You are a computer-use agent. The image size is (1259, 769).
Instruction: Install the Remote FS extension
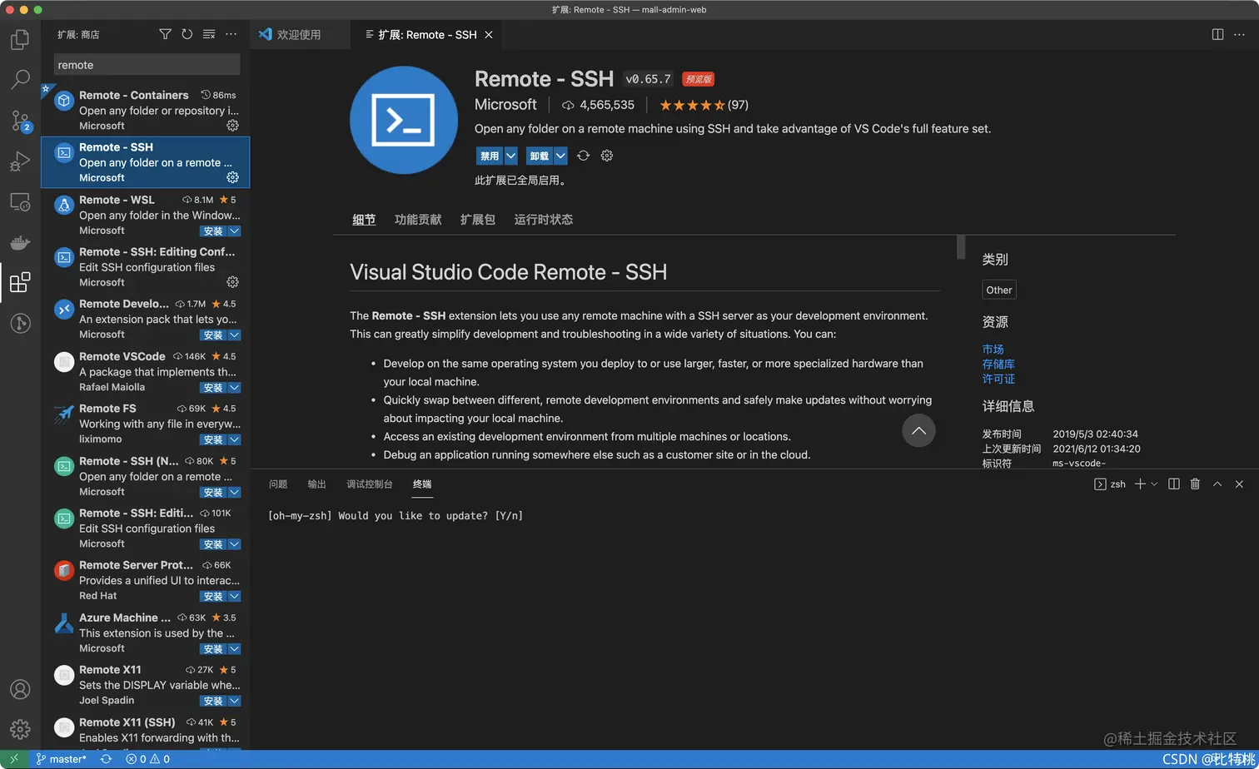[x=213, y=439]
